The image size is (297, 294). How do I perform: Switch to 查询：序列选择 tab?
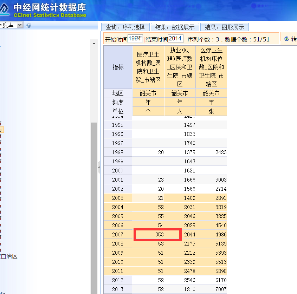tap(125, 27)
